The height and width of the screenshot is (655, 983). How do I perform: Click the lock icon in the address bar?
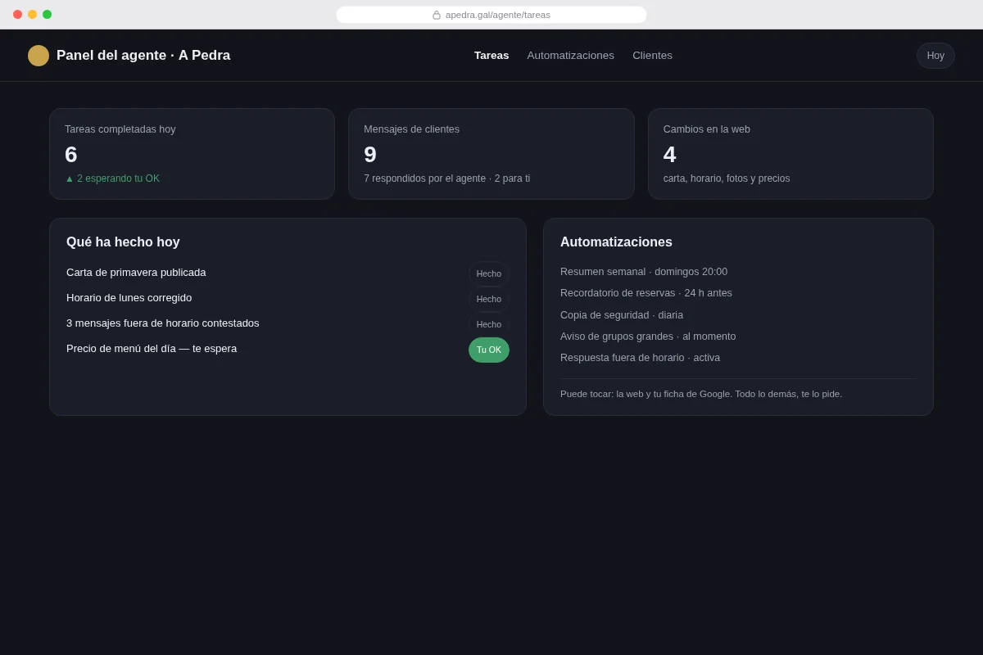pyautogui.click(x=437, y=15)
